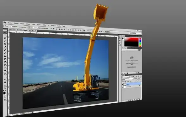Enable the Sélection automatique checkbox
The height and width of the screenshot is (117, 186).
click(12, 27)
